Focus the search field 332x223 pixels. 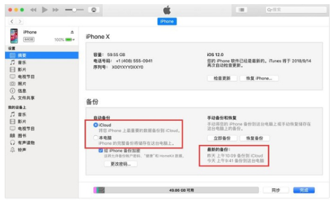coord(296,9)
